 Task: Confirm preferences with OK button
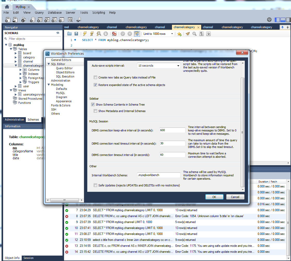[x=214, y=197]
